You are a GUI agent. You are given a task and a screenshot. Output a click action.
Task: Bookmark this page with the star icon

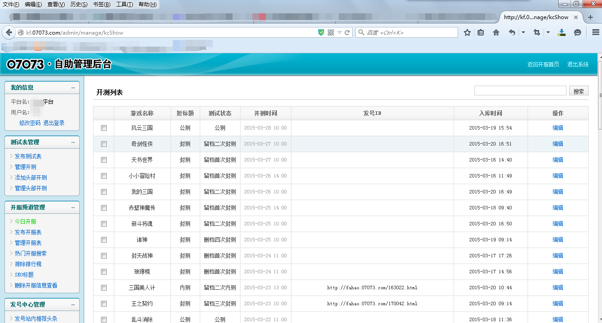(467, 32)
